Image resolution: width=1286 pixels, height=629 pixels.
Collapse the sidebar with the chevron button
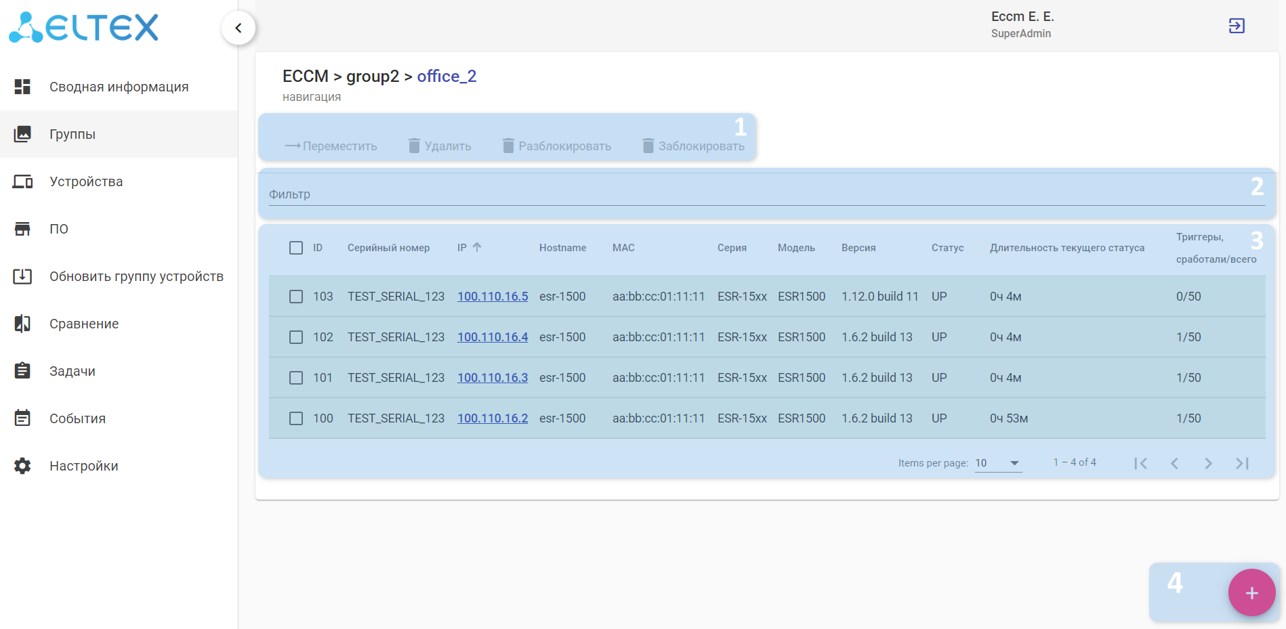click(238, 28)
